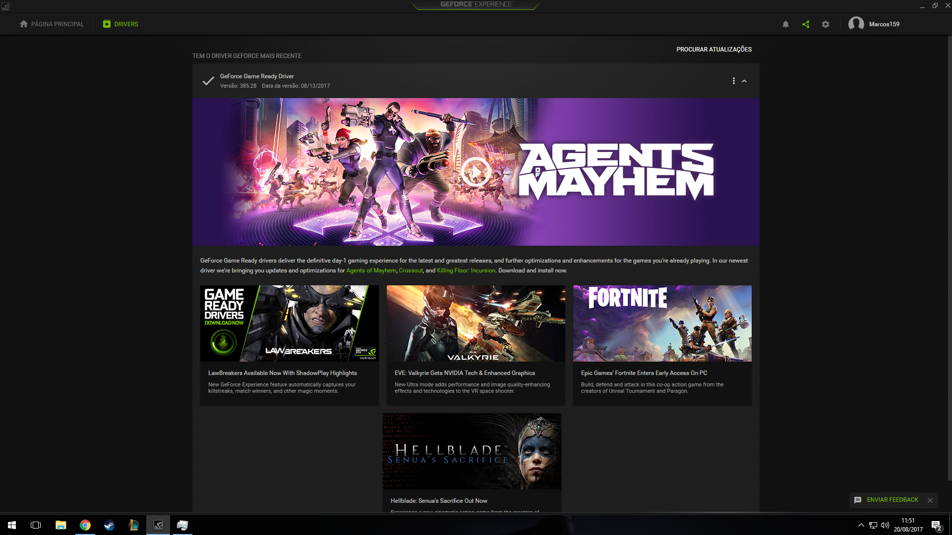This screenshot has height=535, width=952.
Task: Open network status tray icon
Action: tap(873, 525)
